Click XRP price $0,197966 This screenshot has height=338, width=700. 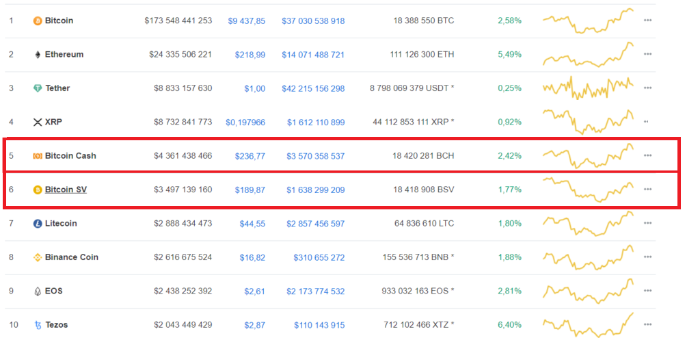coord(245,122)
